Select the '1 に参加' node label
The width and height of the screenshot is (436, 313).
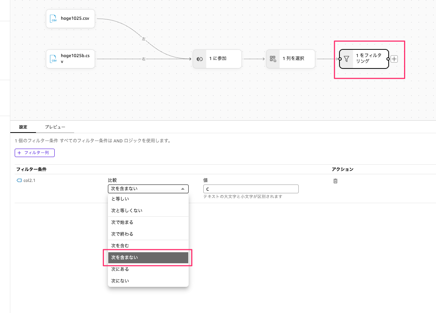[x=218, y=59]
